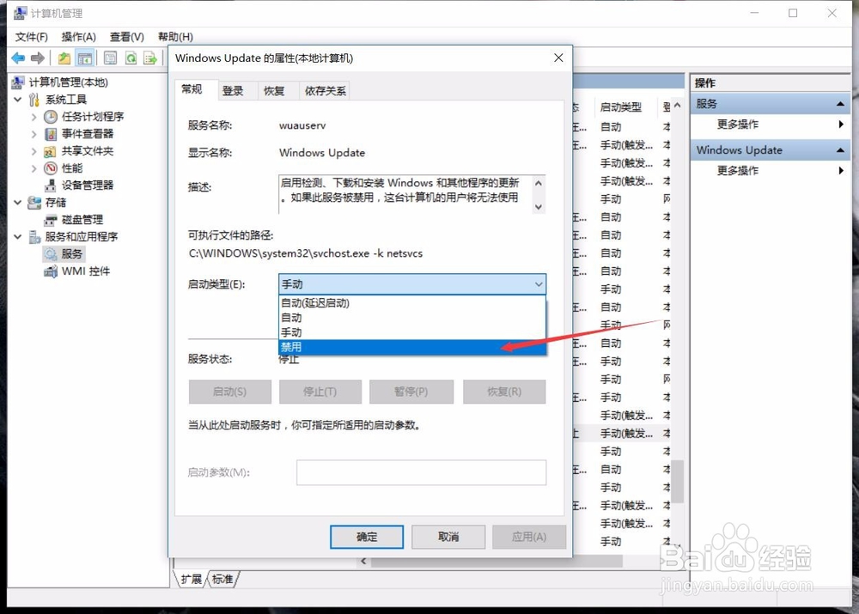The image size is (859, 614).
Task: Expand the 任务计划程序 node
Action: click(x=34, y=117)
